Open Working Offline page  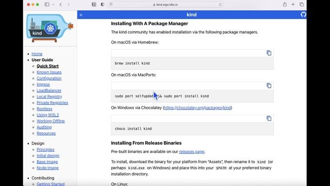[51, 121]
